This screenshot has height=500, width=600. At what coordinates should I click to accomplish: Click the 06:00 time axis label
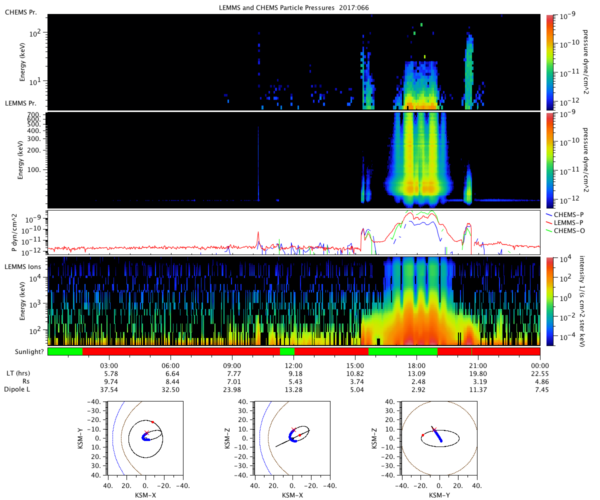171,365
